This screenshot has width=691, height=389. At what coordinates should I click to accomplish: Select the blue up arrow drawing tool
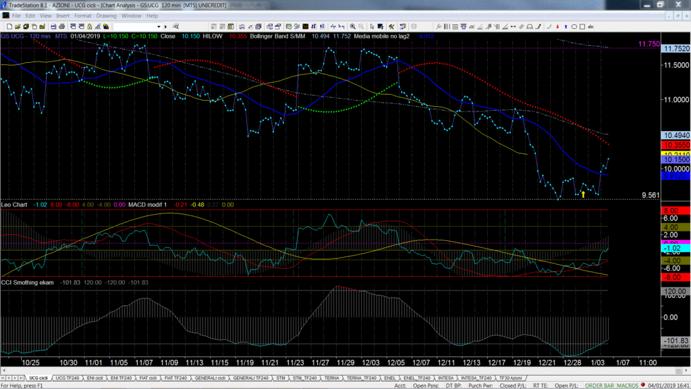[566, 26]
